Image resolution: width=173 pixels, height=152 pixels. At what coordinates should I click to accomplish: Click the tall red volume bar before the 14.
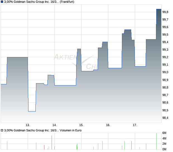(x=52, y=143)
